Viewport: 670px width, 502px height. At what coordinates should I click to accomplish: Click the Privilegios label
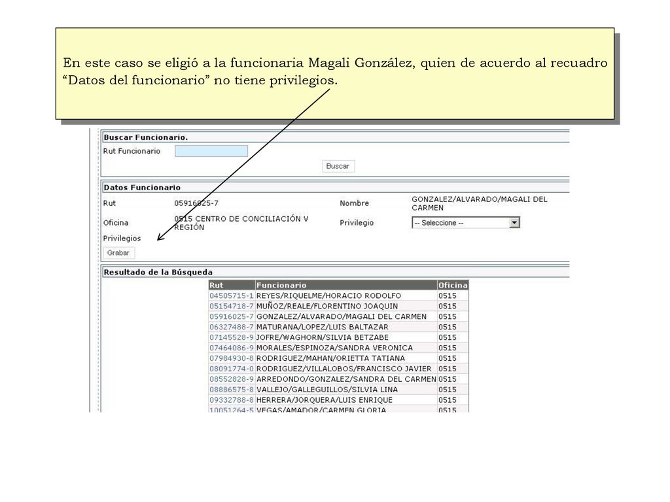(122, 238)
